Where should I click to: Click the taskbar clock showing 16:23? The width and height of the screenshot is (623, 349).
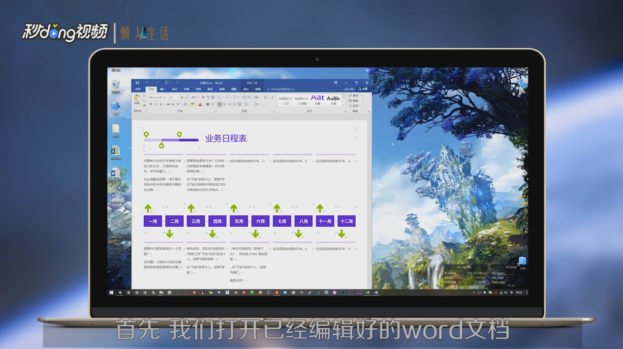tap(519, 292)
